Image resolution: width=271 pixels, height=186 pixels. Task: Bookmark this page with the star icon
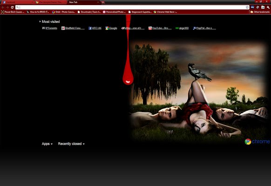coord(247,7)
